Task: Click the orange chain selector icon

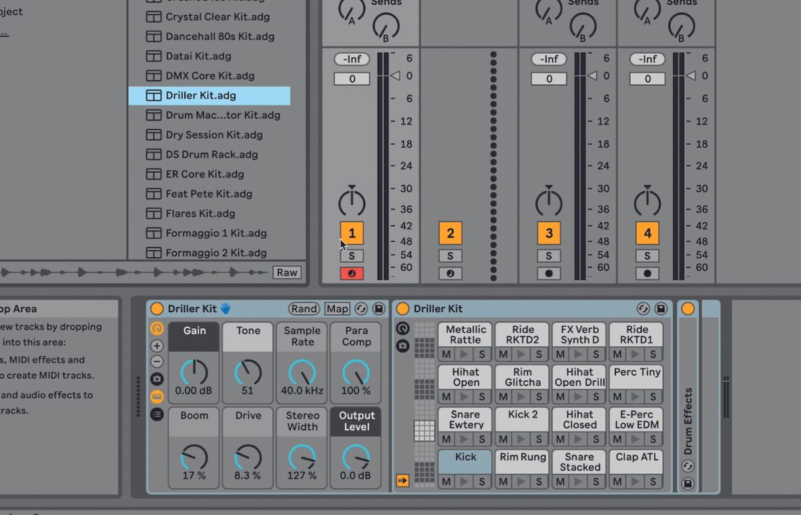Action: pyautogui.click(x=157, y=396)
